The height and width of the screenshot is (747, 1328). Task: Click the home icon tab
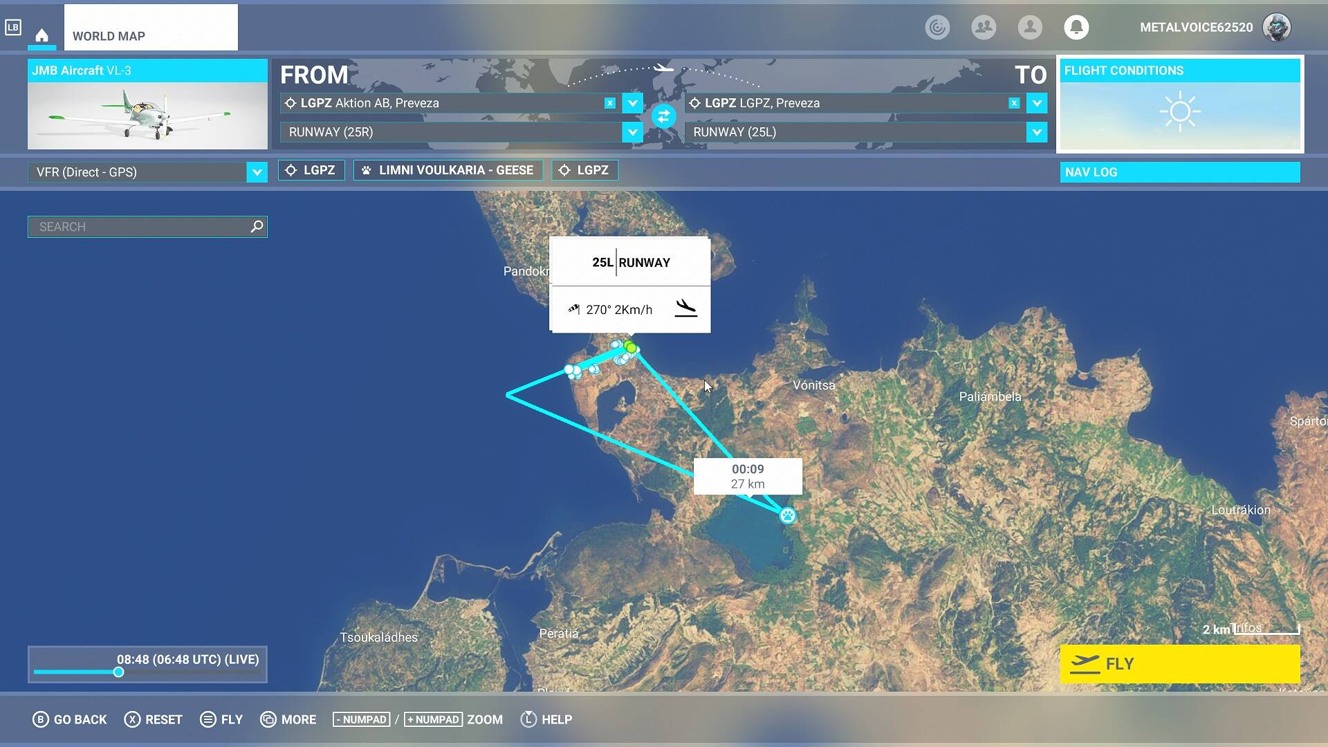(41, 35)
